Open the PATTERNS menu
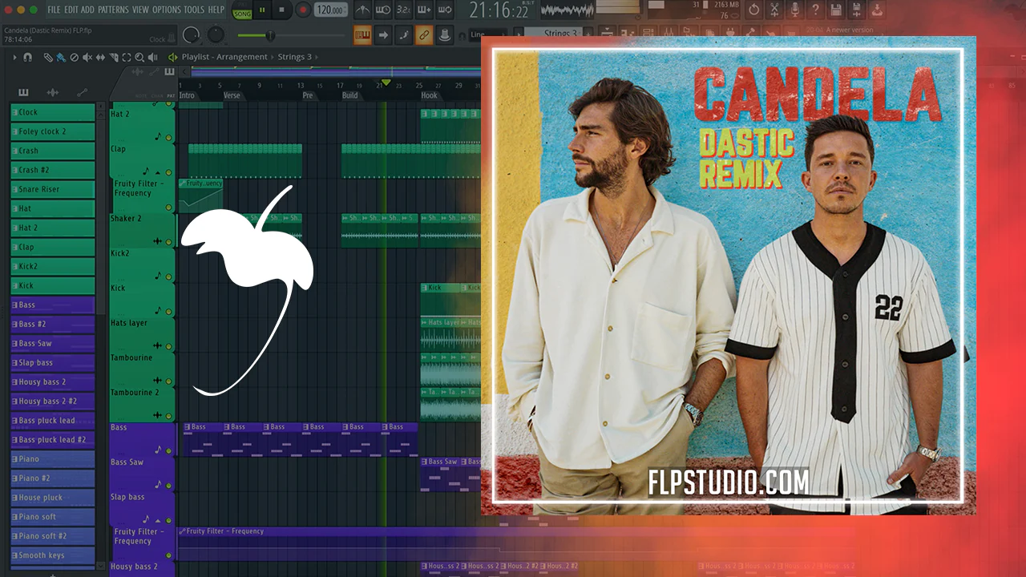The height and width of the screenshot is (577, 1026). (113, 10)
